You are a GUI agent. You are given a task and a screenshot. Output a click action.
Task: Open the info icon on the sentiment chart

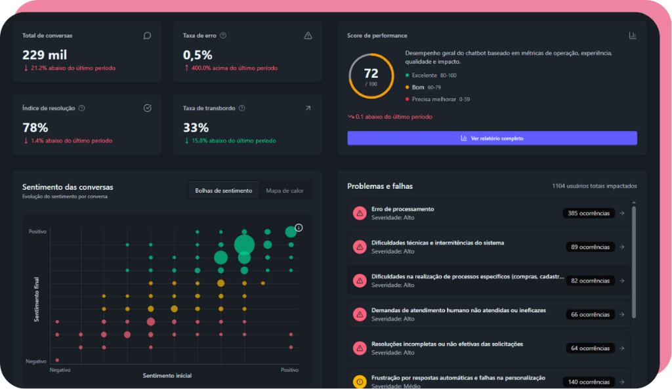(299, 227)
